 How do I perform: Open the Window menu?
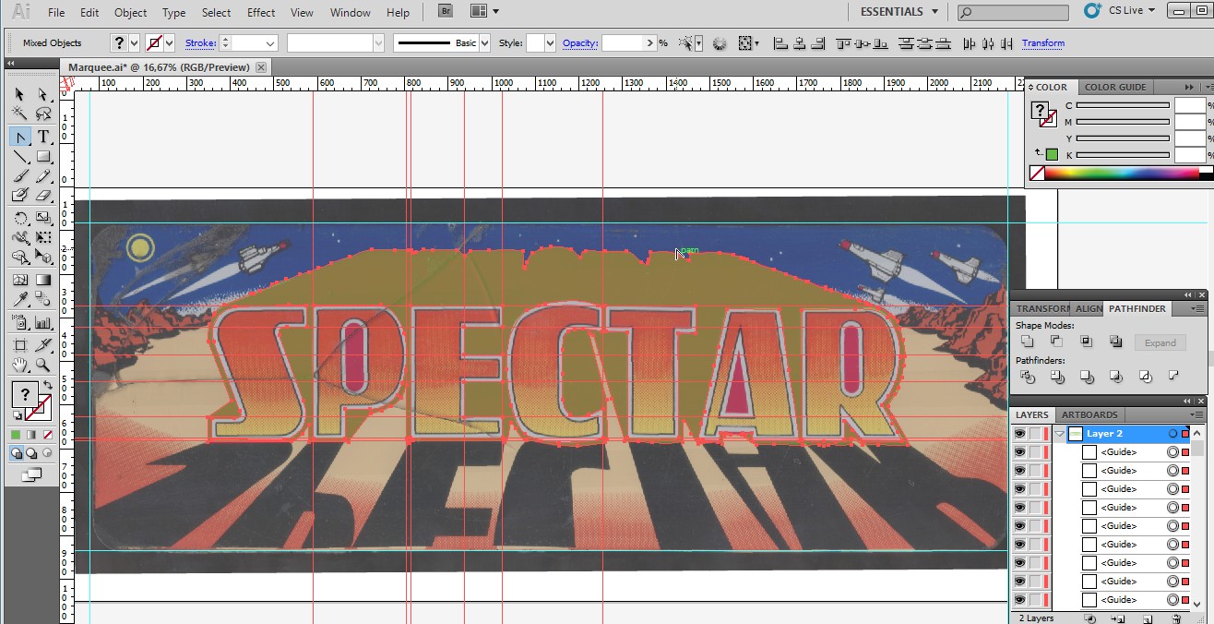[351, 13]
